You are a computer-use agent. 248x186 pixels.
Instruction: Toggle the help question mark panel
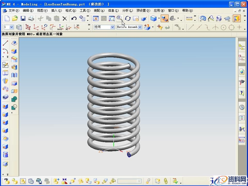242,93
